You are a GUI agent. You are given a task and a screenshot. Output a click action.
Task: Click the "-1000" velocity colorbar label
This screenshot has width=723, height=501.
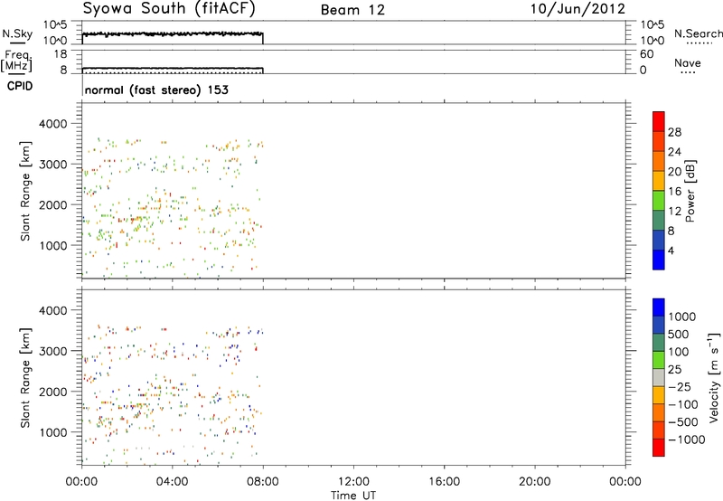tap(687, 440)
